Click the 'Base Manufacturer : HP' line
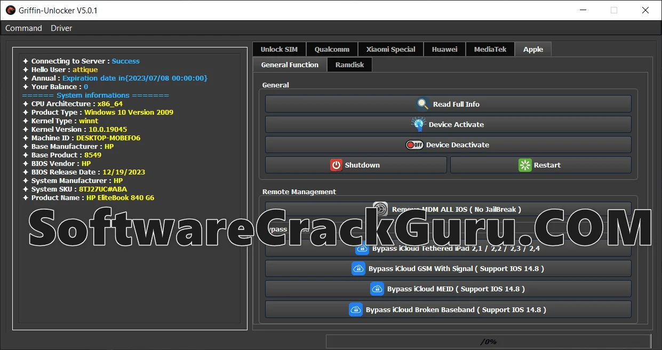Image resolution: width=662 pixels, height=350 pixels. pos(68,146)
